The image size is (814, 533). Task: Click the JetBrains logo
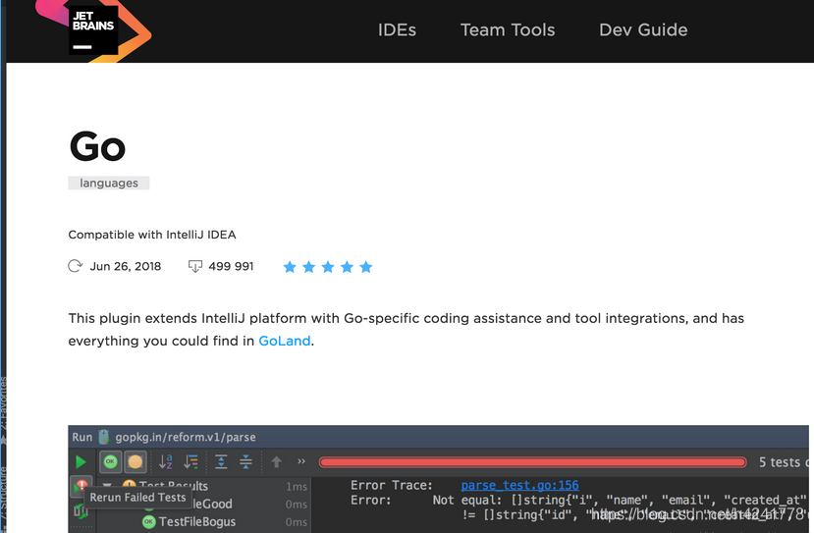(93, 30)
